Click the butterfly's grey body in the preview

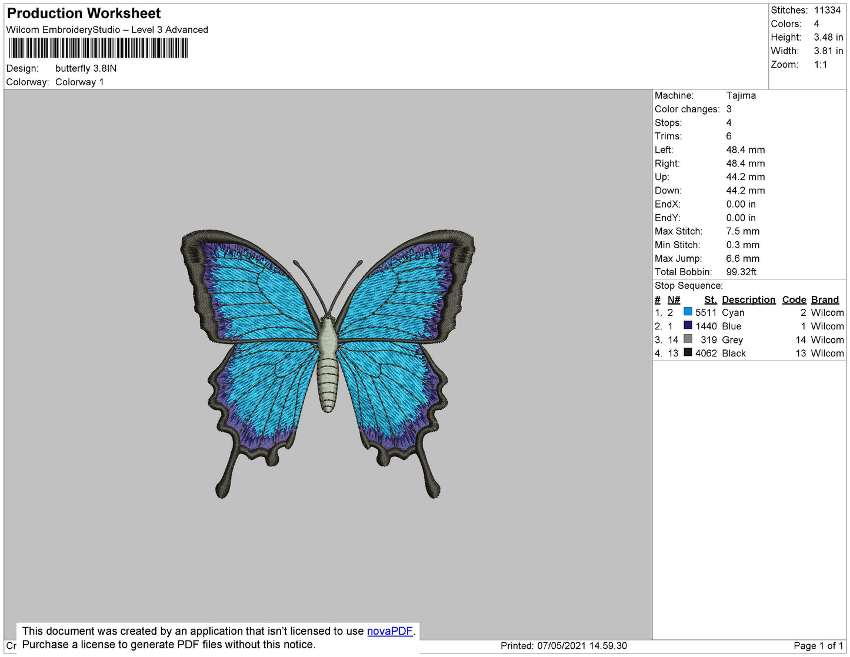(x=328, y=365)
